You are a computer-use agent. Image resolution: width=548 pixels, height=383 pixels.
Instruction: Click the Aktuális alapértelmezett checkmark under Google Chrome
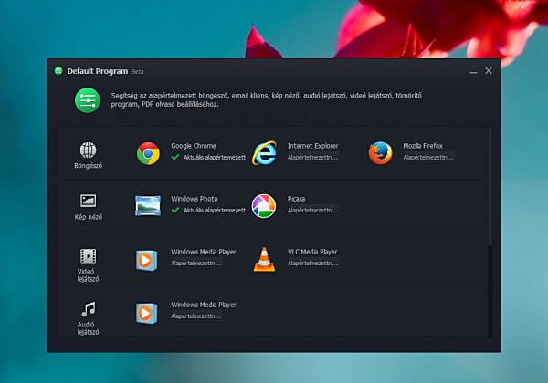[x=175, y=157]
